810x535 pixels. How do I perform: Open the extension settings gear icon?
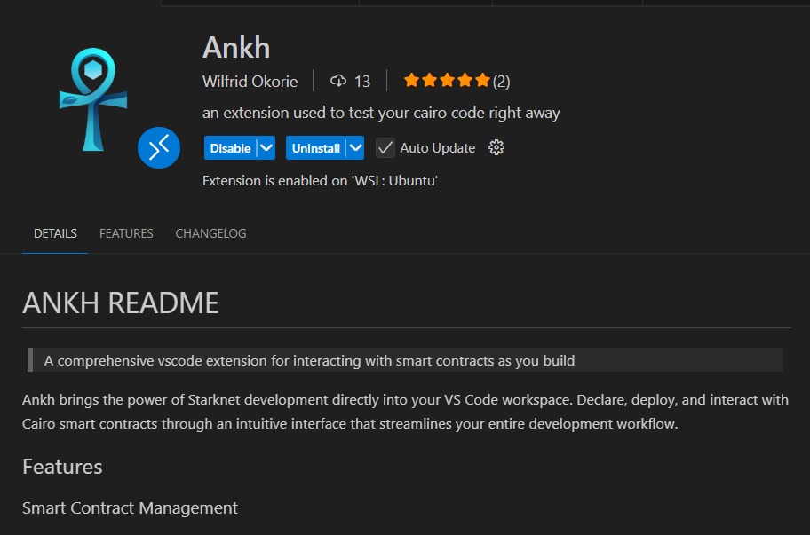[496, 147]
